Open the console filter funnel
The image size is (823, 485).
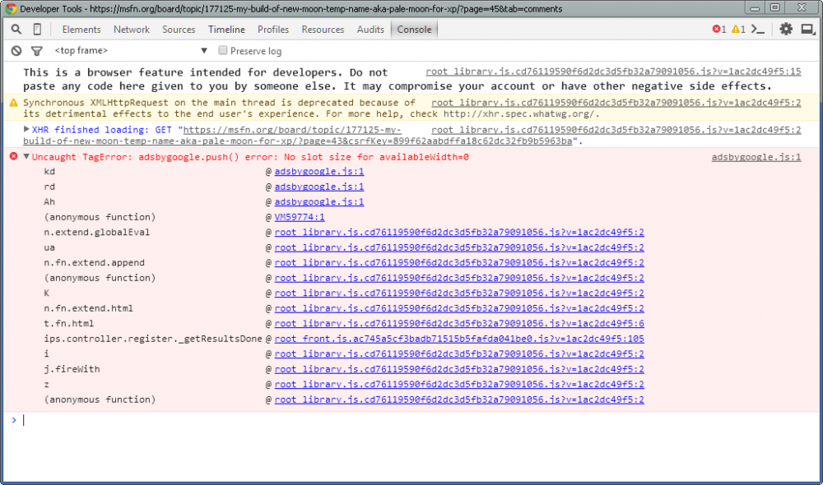pos(36,51)
